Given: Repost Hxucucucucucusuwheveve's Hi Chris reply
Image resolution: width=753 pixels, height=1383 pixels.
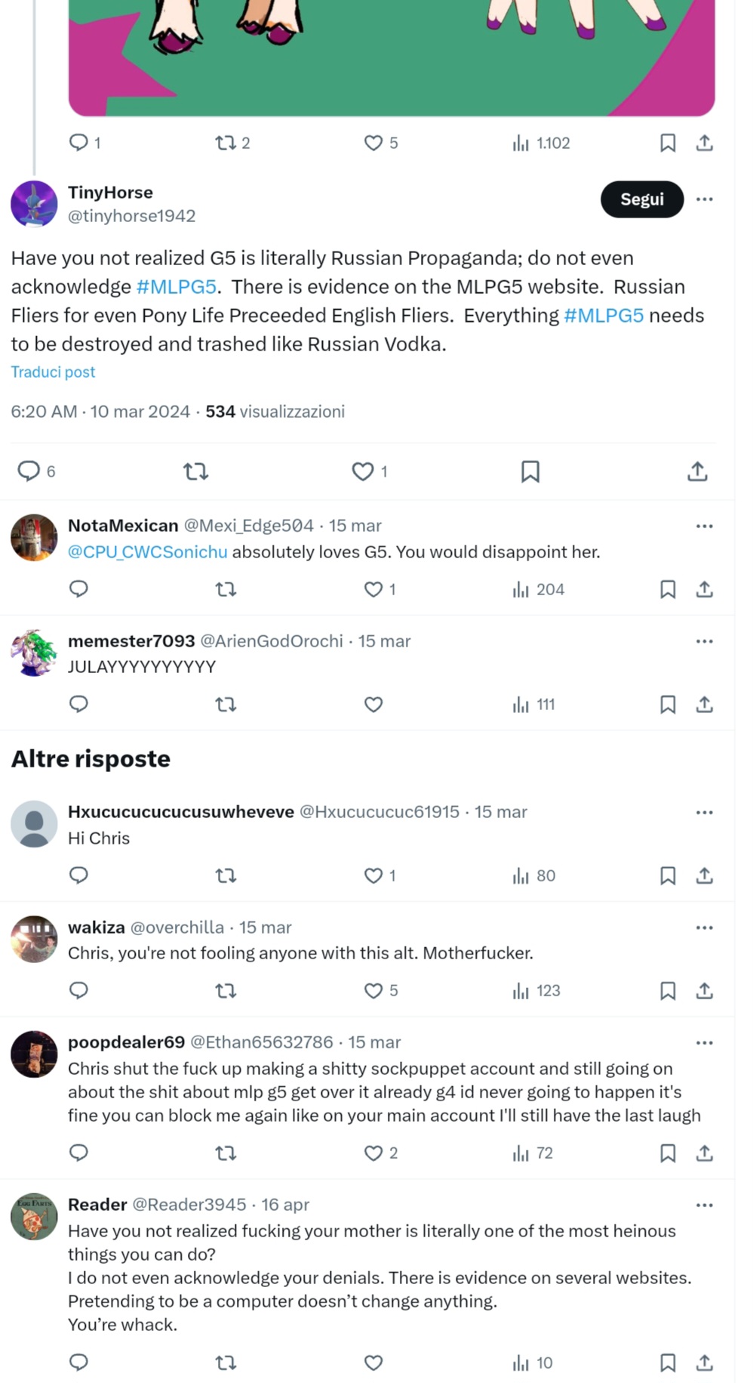Looking at the screenshot, I should pos(226,875).
